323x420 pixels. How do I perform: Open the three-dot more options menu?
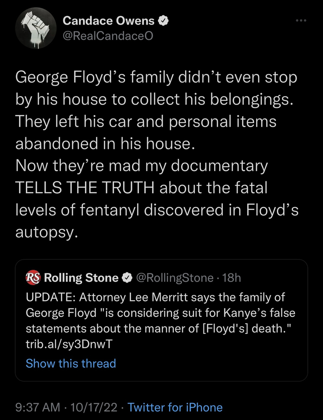pos(301,21)
